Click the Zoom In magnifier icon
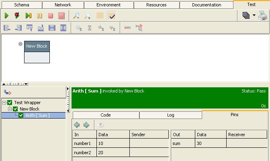The width and height of the screenshot is (270, 161). point(76,16)
